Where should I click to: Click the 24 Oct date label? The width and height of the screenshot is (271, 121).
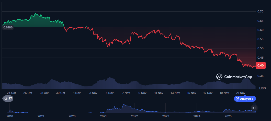12,93
